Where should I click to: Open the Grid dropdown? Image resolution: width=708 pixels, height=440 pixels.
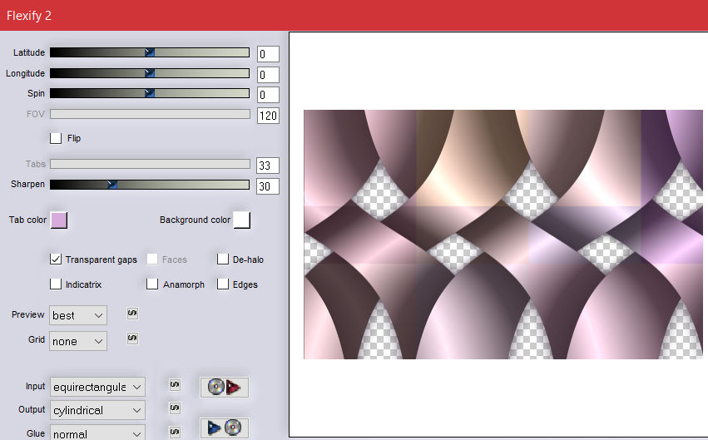click(x=78, y=341)
